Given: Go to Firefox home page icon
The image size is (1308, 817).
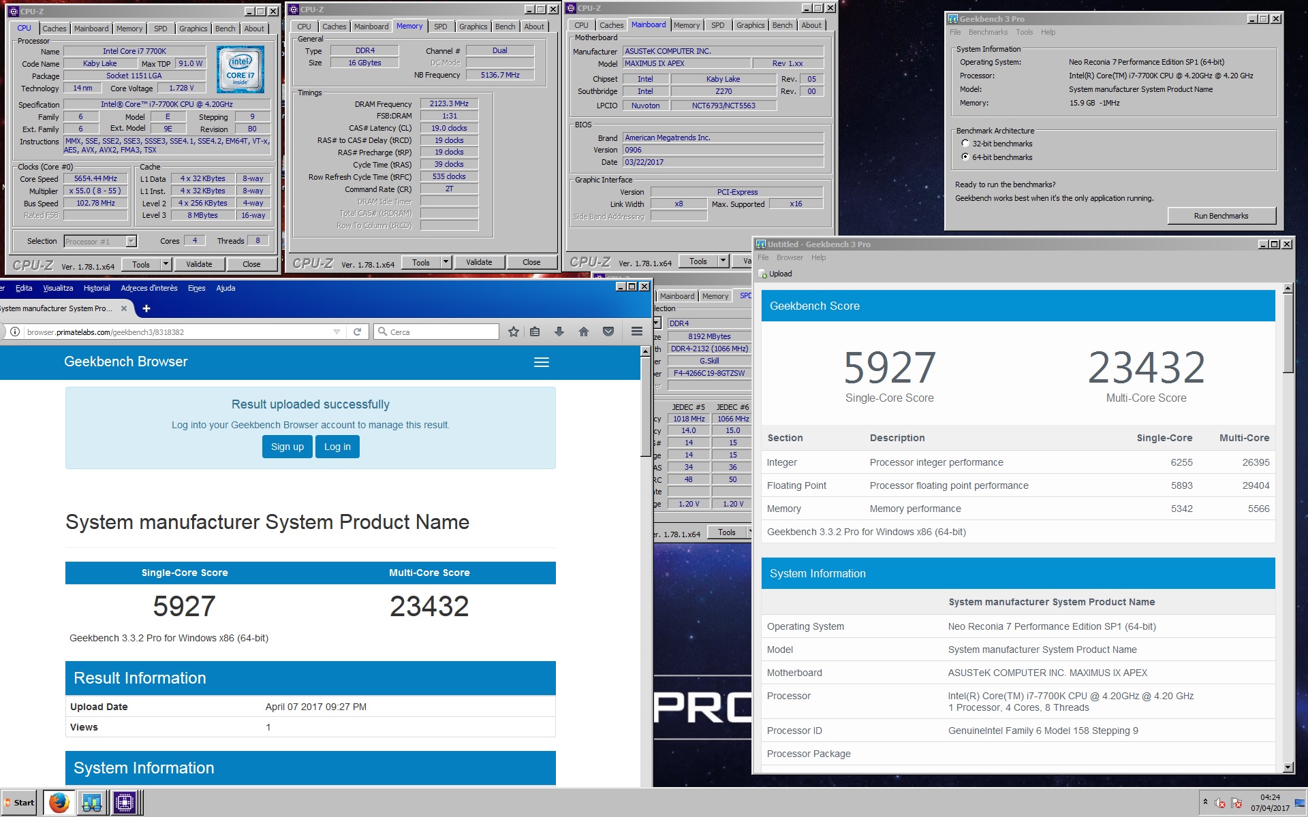Looking at the screenshot, I should point(584,332).
